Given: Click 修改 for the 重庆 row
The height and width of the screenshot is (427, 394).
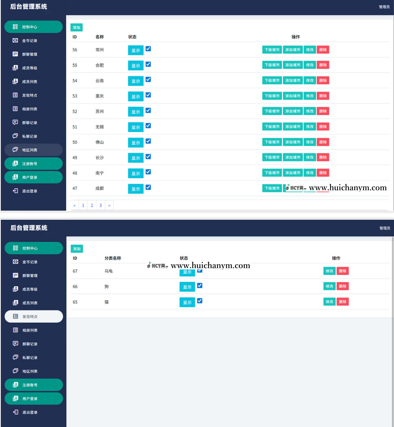Looking at the screenshot, I should click(x=310, y=96).
